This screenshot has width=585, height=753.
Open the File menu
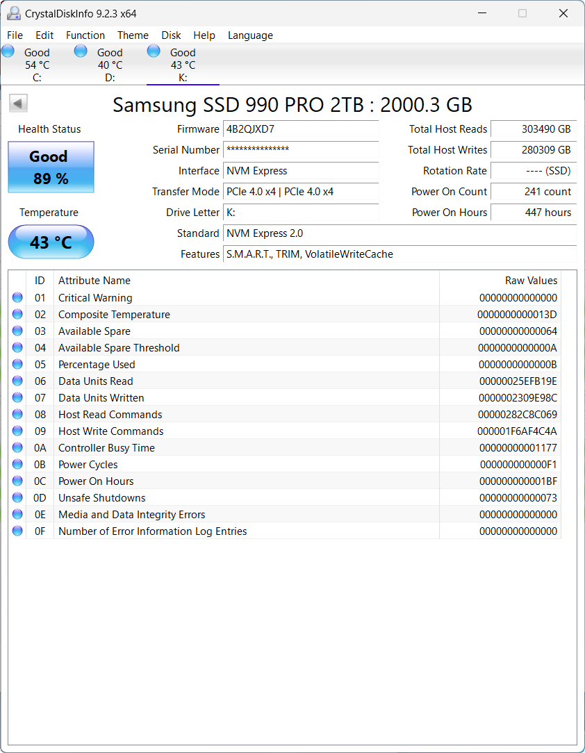coord(15,35)
